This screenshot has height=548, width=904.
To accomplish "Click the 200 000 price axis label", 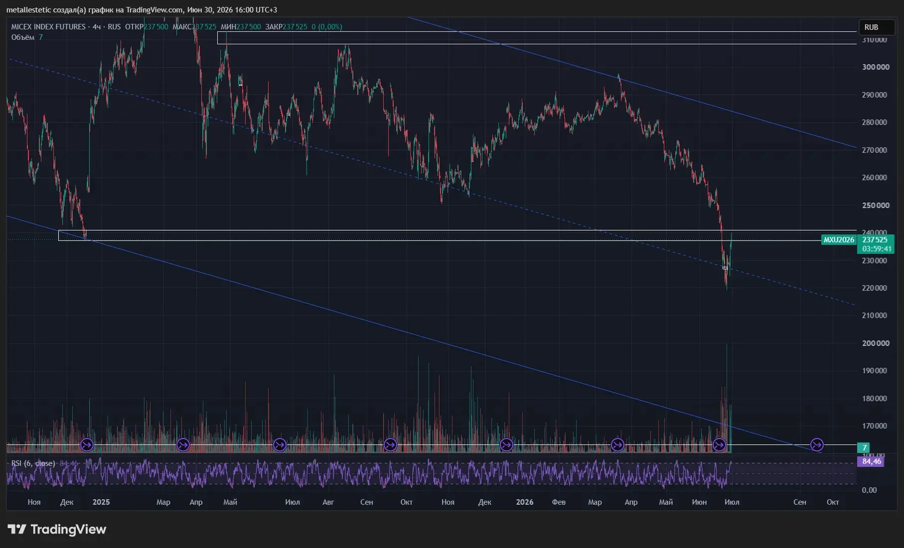I will (876, 343).
